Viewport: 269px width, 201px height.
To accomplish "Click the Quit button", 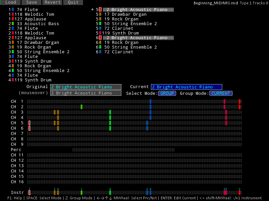I will pyautogui.click(x=73, y=2).
